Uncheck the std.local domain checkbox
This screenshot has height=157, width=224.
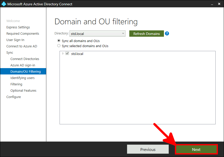point(67,53)
